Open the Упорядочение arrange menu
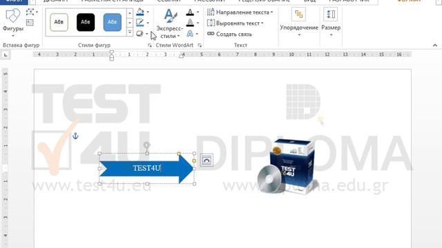 pos(299,23)
